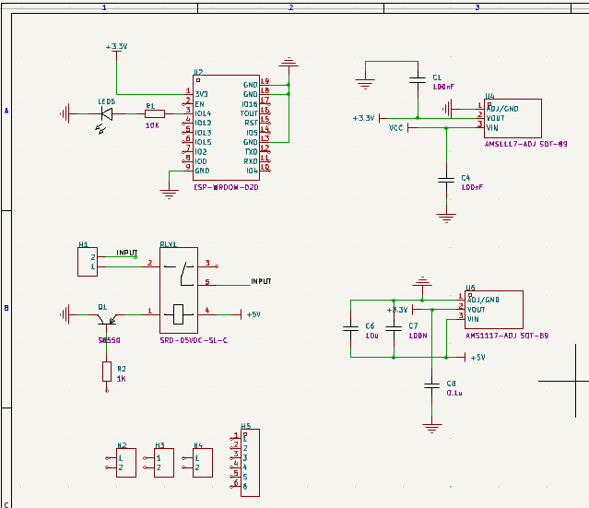
Task: Select the RLY1 relay symbol body
Action: [x=179, y=290]
